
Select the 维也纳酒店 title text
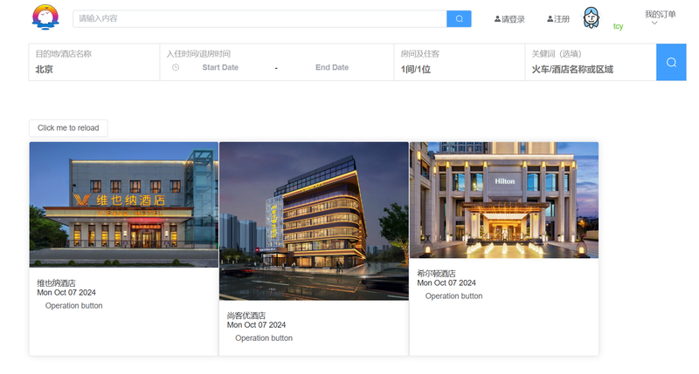pyautogui.click(x=56, y=282)
